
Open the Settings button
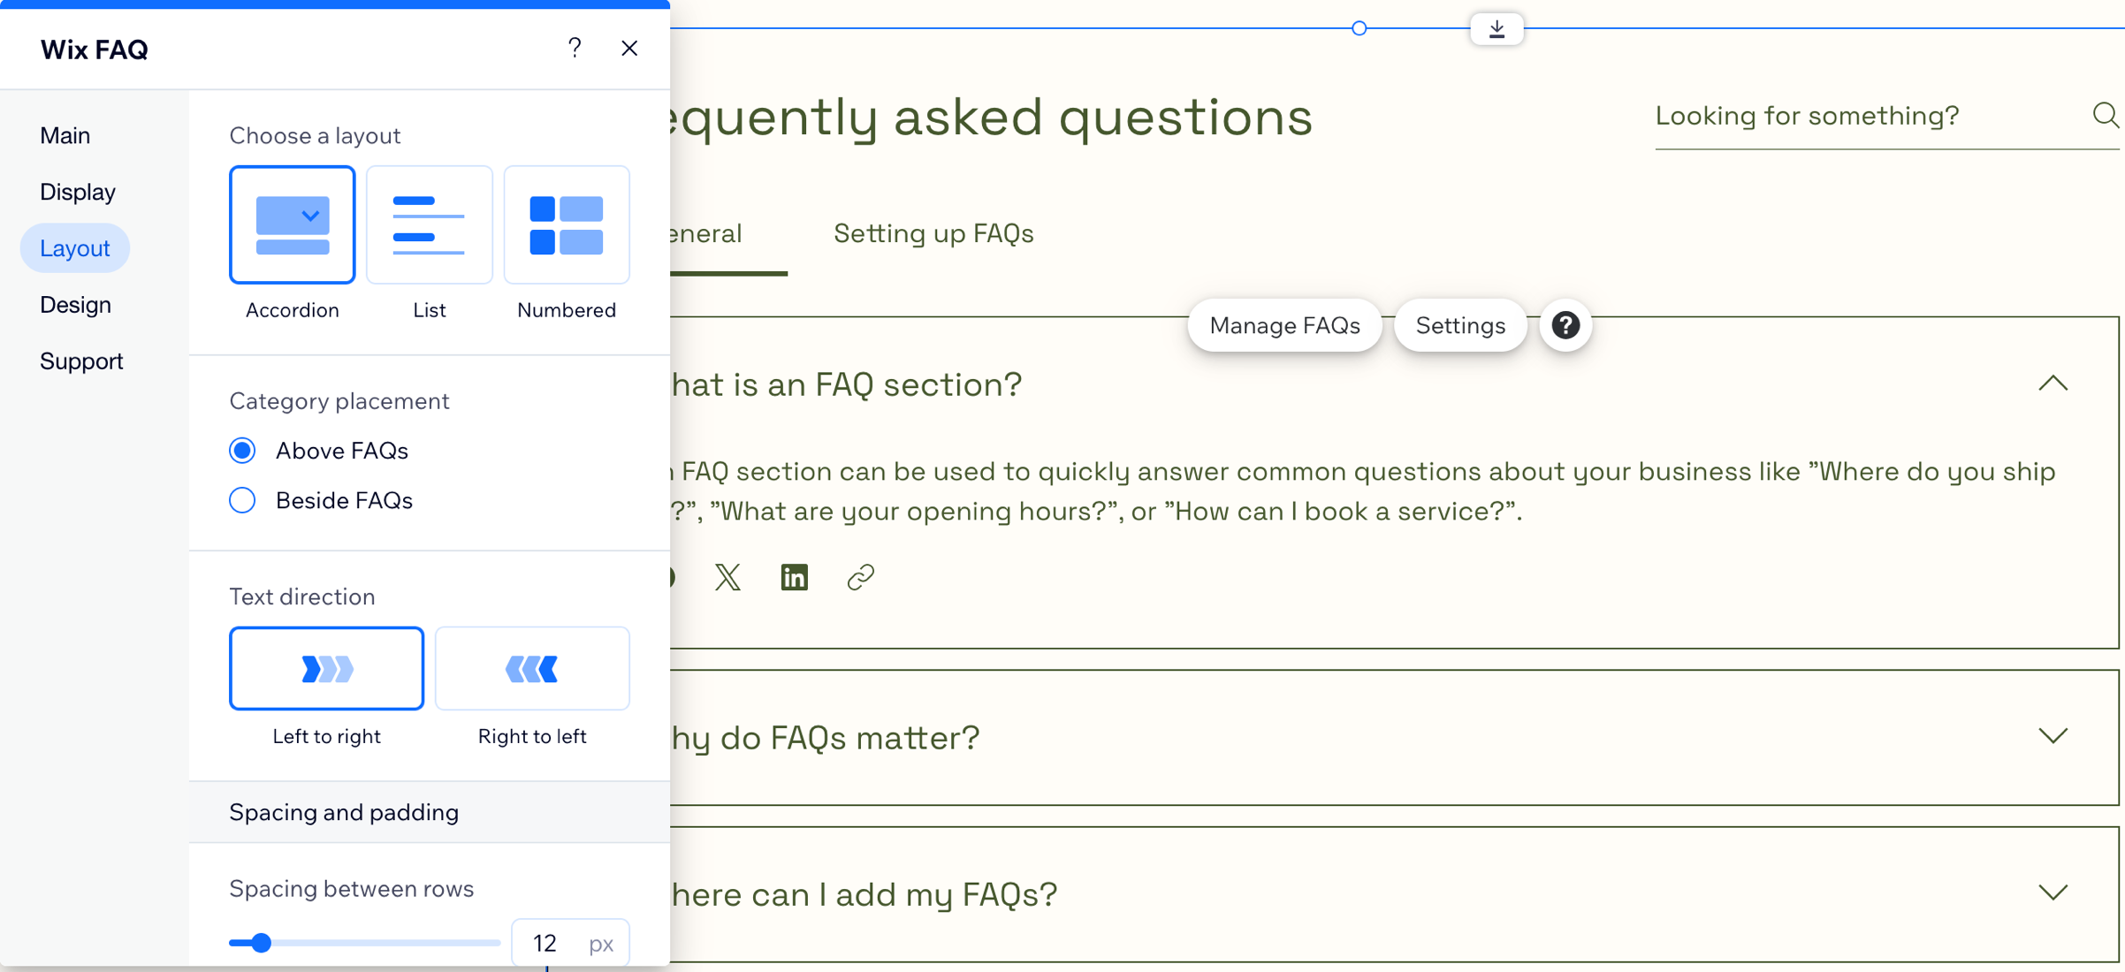click(1459, 325)
